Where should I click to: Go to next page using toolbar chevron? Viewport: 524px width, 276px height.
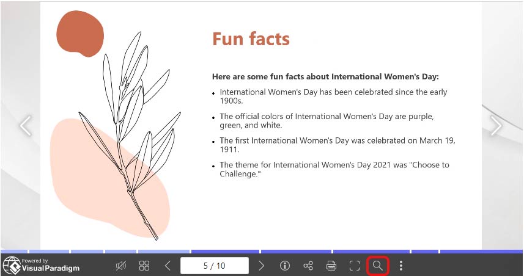tap(262, 266)
